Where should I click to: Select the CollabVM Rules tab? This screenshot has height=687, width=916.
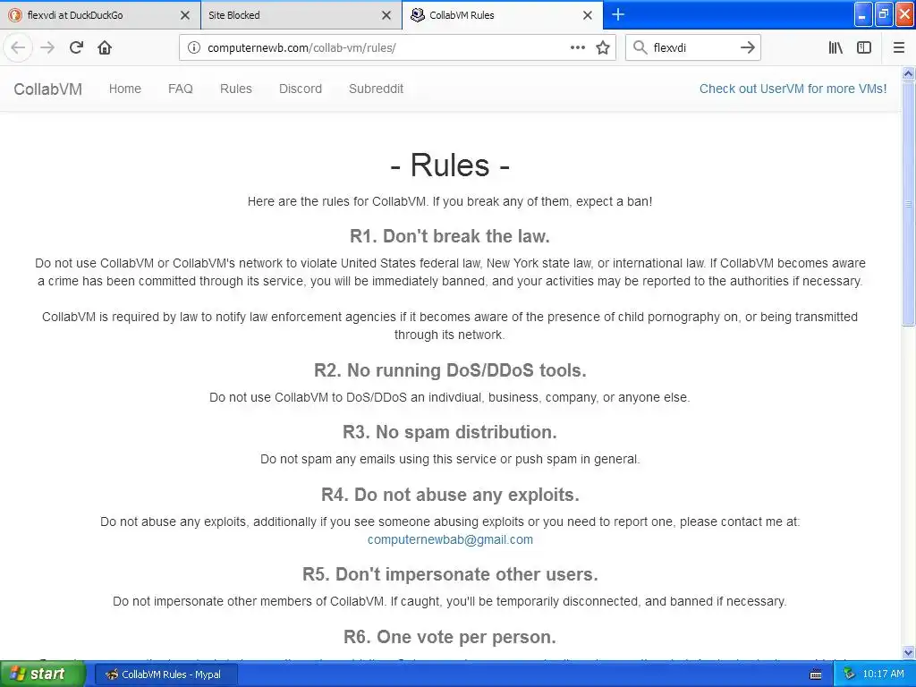pyautogui.click(x=503, y=15)
